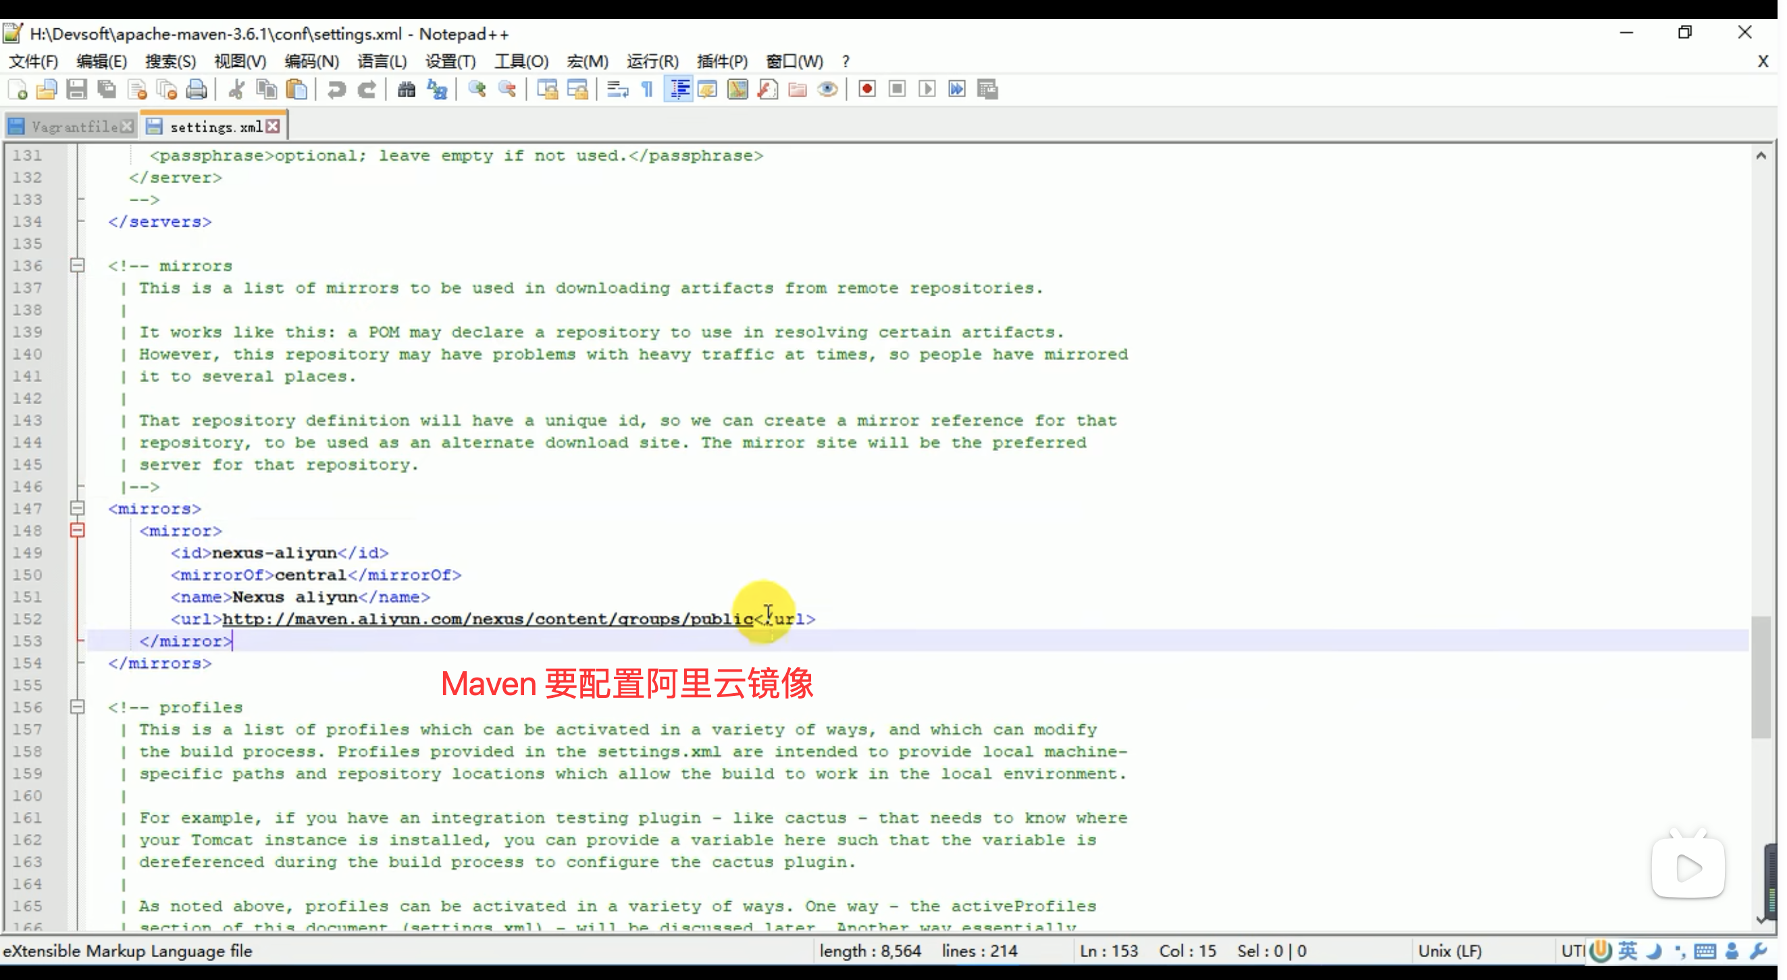Click the Cut scissors icon
This screenshot has width=1787, height=980.
(x=236, y=89)
